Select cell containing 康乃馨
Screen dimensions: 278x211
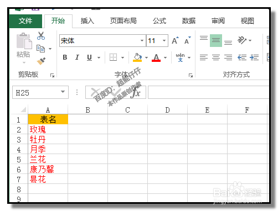(x=48, y=169)
